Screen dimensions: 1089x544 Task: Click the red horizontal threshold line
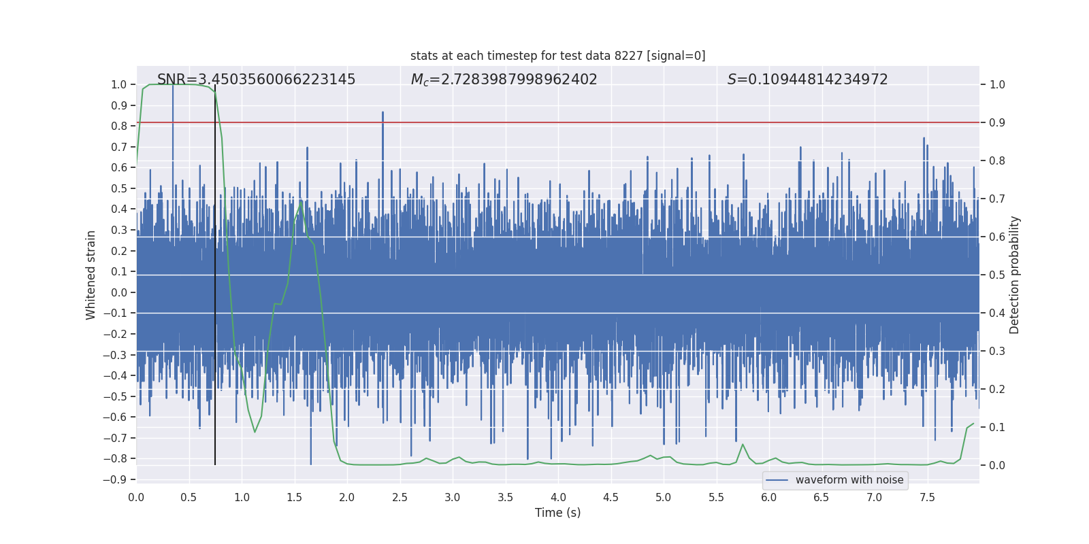coord(557,122)
